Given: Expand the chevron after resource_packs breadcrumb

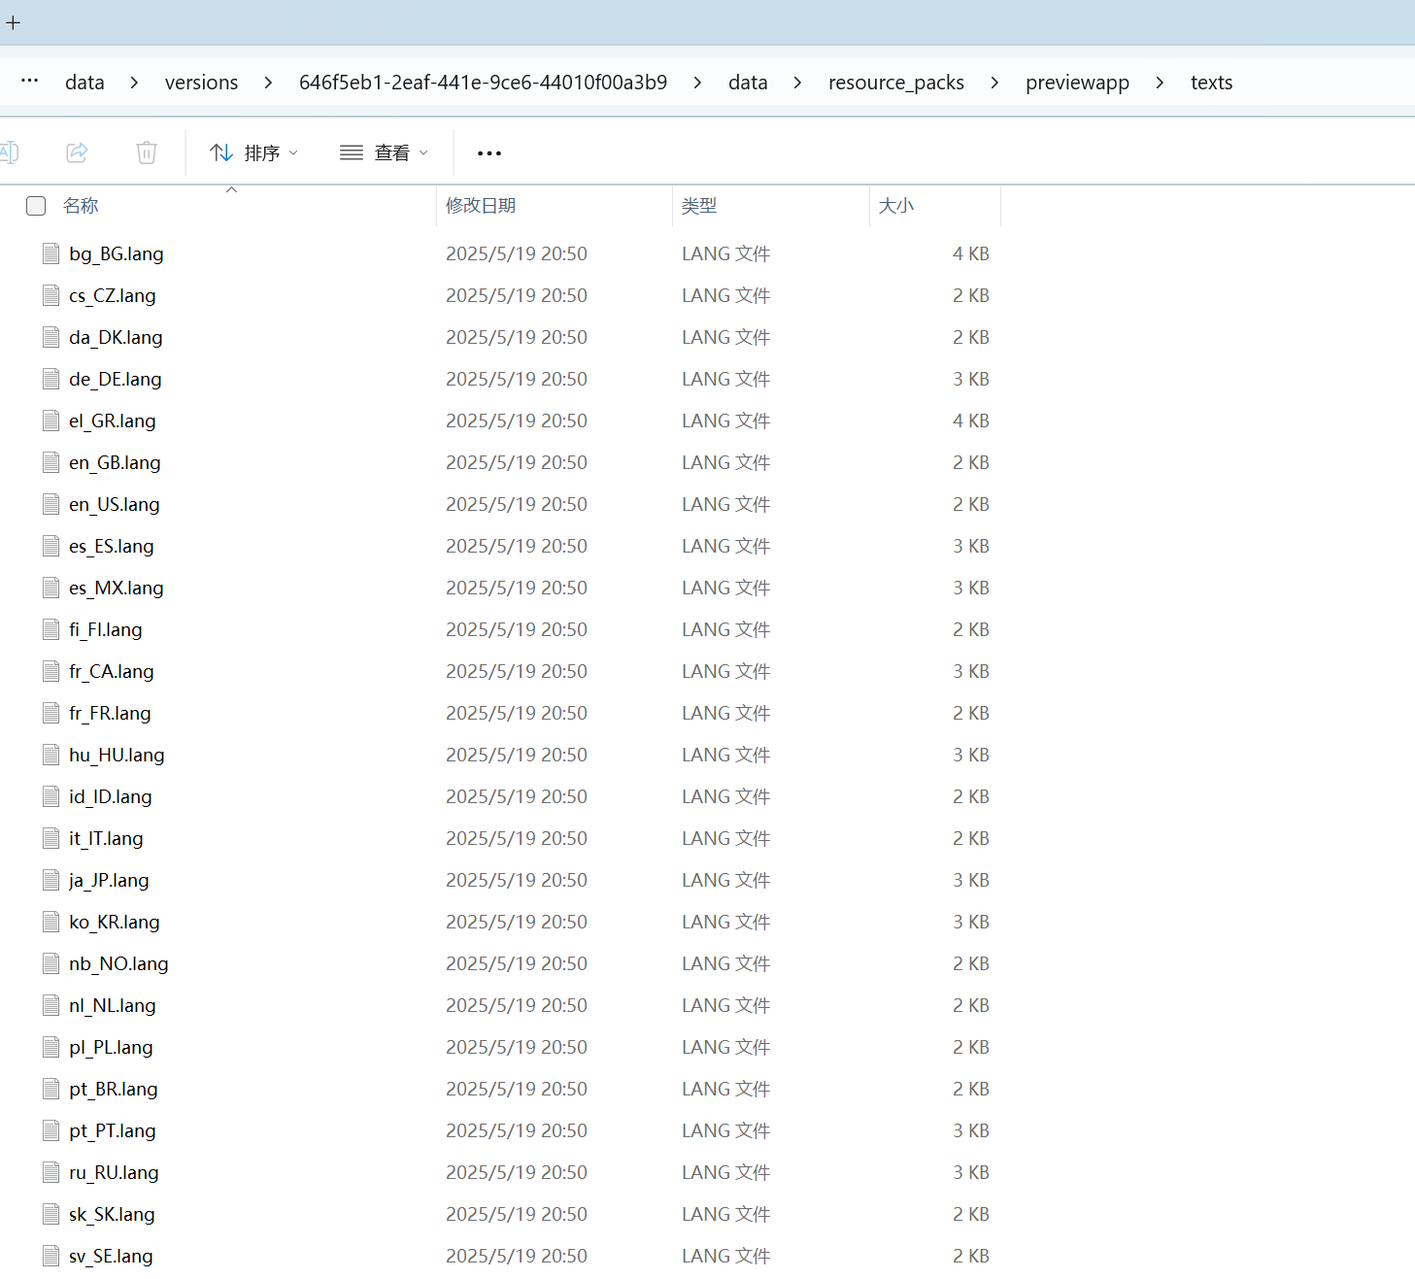Looking at the screenshot, I should (994, 83).
